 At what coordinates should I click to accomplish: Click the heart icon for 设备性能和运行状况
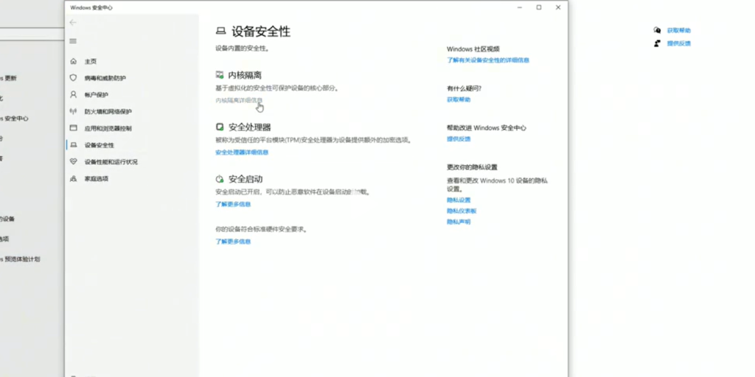(73, 161)
